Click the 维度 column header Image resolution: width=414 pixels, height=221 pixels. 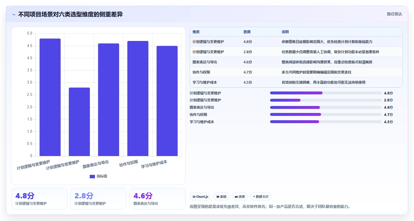(x=196, y=32)
